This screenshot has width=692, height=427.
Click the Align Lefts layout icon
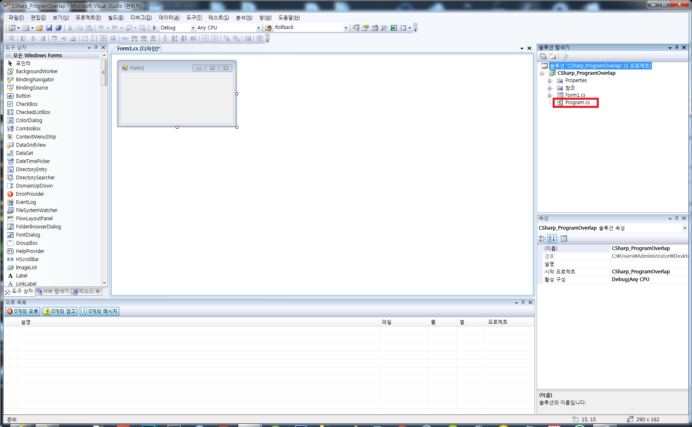click(x=24, y=38)
